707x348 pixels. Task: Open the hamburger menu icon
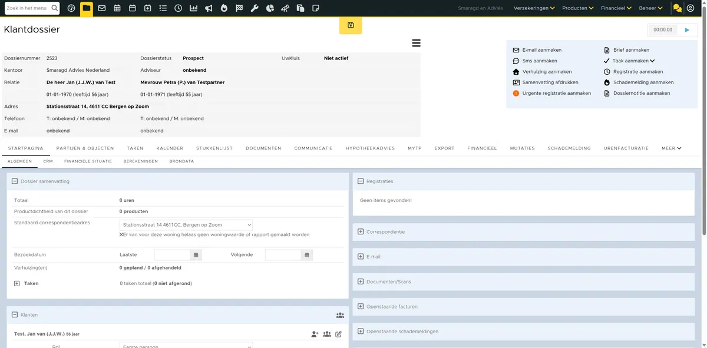click(x=416, y=43)
